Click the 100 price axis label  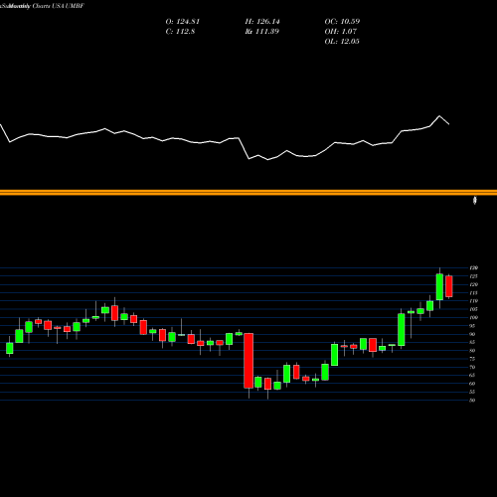click(x=473, y=317)
